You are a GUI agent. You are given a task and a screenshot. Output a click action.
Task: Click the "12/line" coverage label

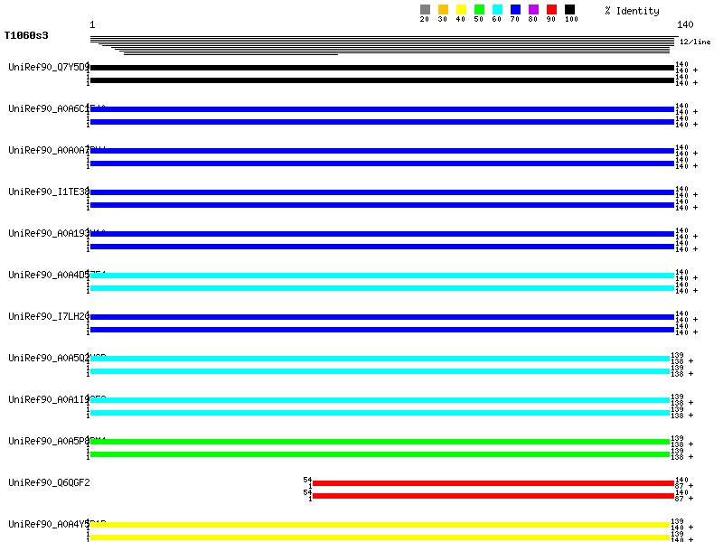[x=695, y=42]
